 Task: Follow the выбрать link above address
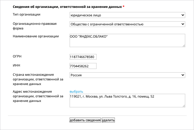tap(76, 92)
